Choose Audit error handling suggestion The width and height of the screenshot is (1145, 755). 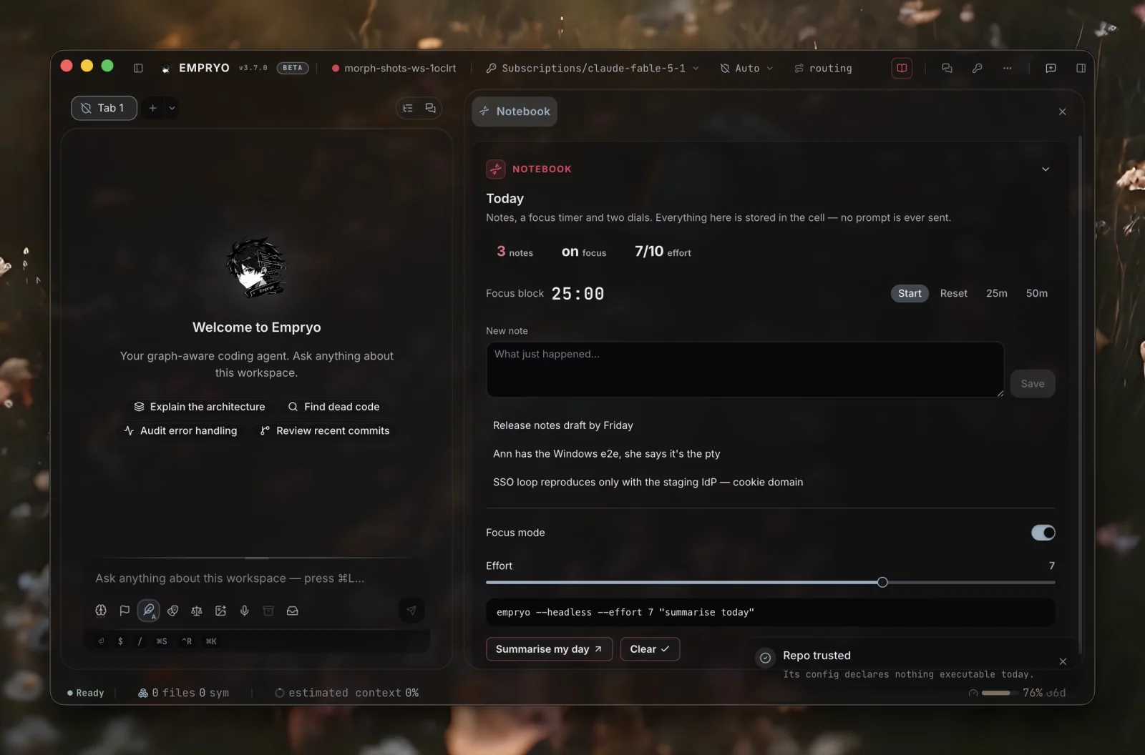pyautogui.click(x=180, y=430)
